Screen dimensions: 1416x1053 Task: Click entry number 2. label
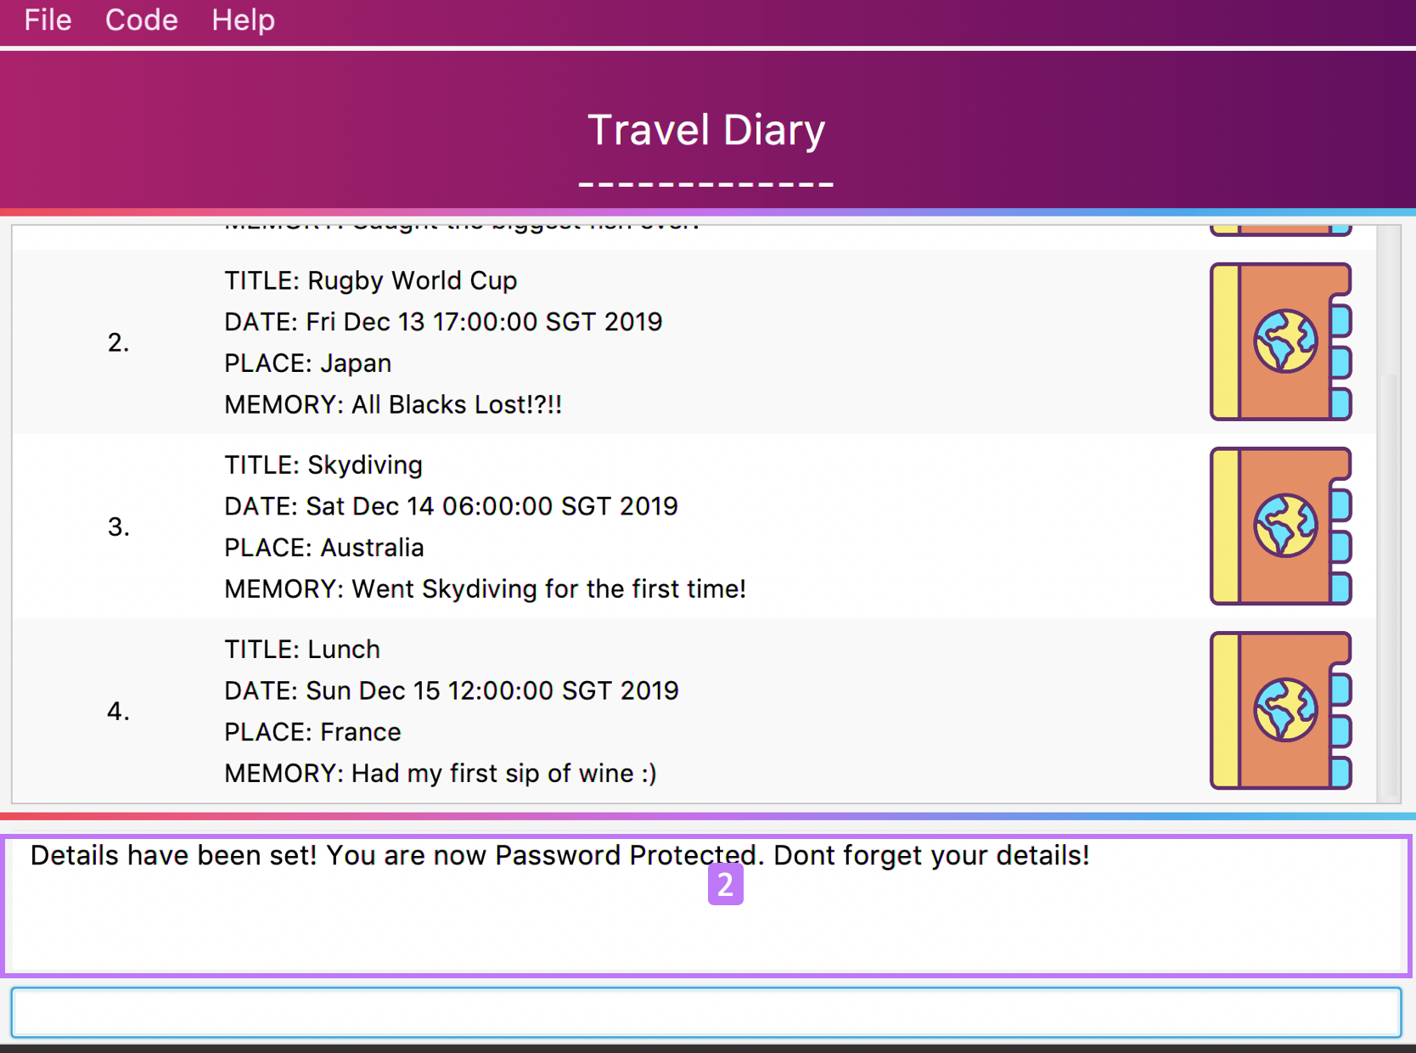point(118,342)
